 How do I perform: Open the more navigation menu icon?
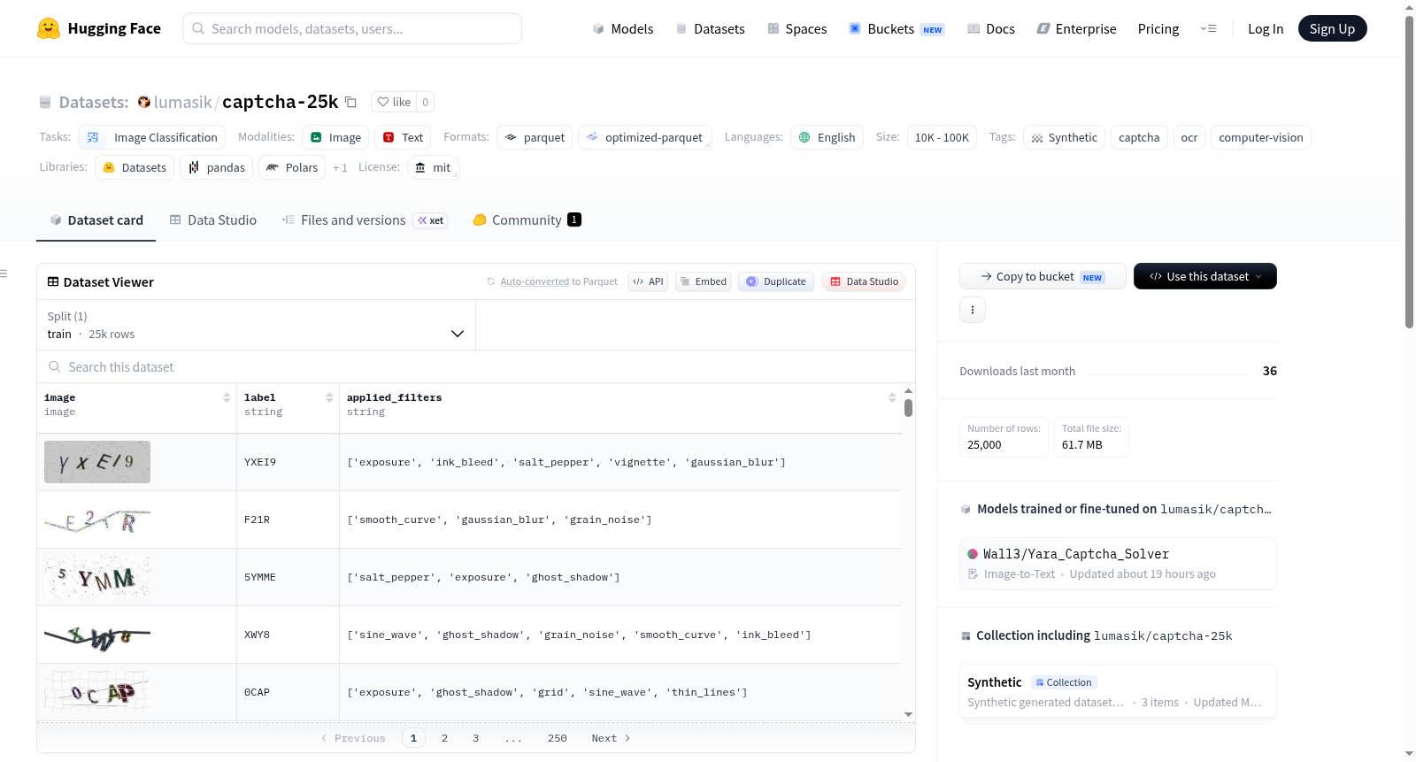click(1208, 28)
